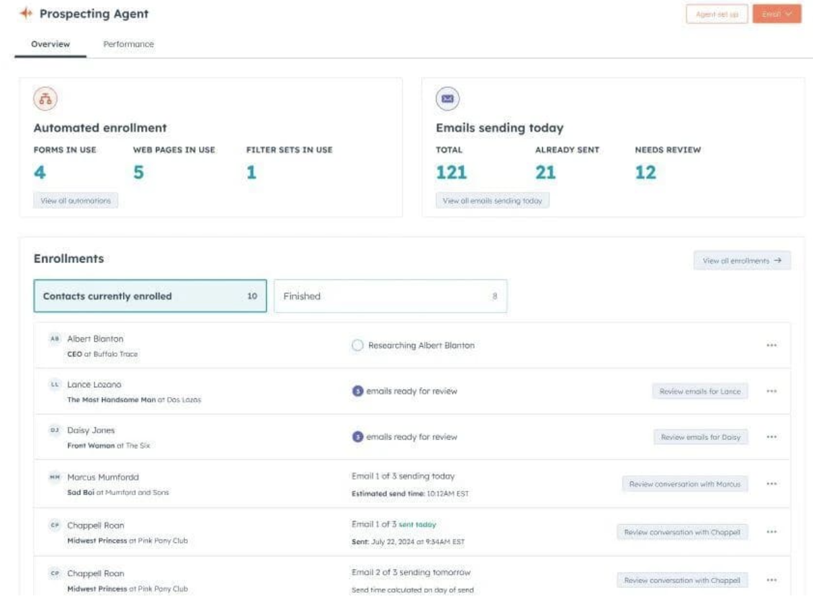The width and height of the screenshot is (813, 613).
Task: Select the Finished enrollments tab
Action: click(x=390, y=296)
